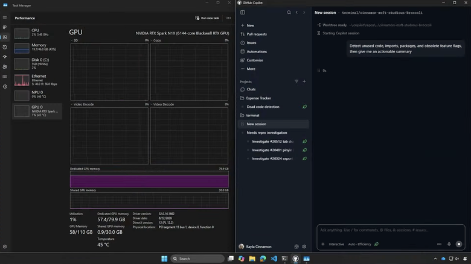Open Startup apps page in Task Manager
This screenshot has height=264, width=471.
click(5, 57)
